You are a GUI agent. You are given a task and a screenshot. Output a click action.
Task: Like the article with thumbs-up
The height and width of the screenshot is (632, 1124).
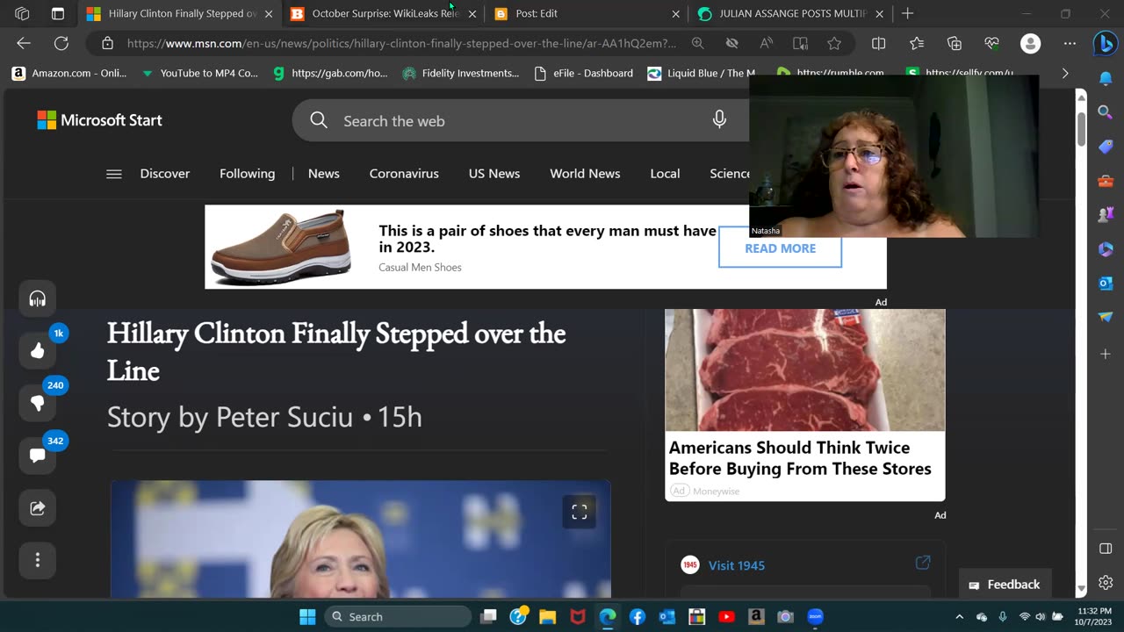[x=37, y=351]
